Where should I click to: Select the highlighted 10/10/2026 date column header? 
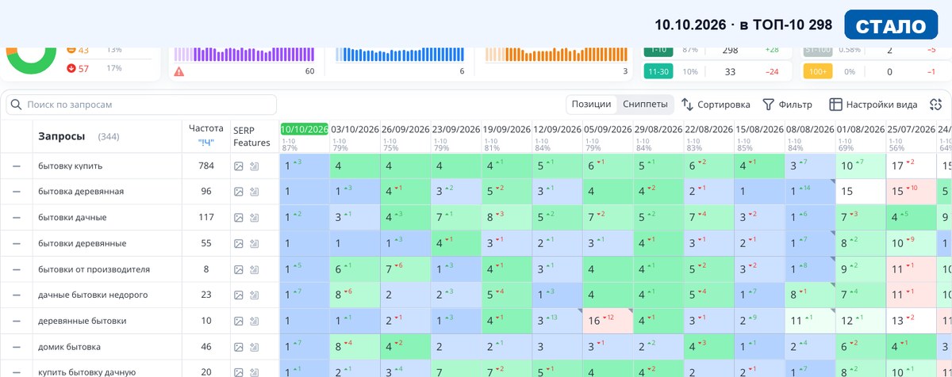[304, 129]
